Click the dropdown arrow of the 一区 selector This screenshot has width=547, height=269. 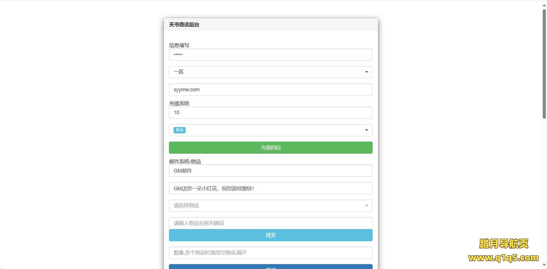tap(366, 72)
